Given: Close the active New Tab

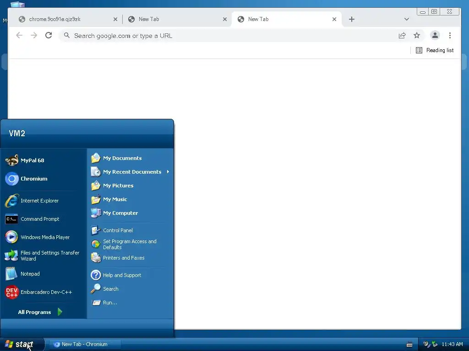Looking at the screenshot, I should click(334, 19).
